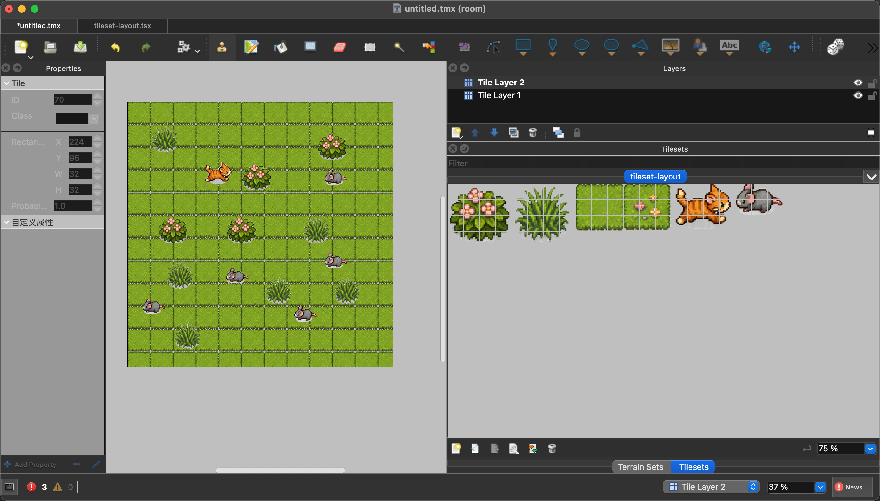
Task: Toggle visibility of Tile Layer 1
Action: tap(858, 95)
